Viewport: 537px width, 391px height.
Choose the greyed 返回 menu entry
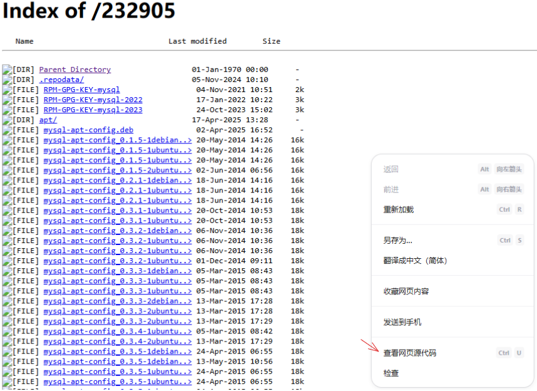[x=453, y=169]
